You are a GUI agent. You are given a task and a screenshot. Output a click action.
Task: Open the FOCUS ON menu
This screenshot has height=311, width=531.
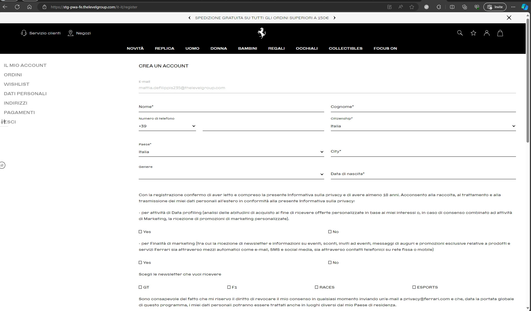(x=385, y=48)
